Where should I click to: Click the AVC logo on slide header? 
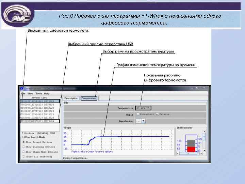pos(17,15)
